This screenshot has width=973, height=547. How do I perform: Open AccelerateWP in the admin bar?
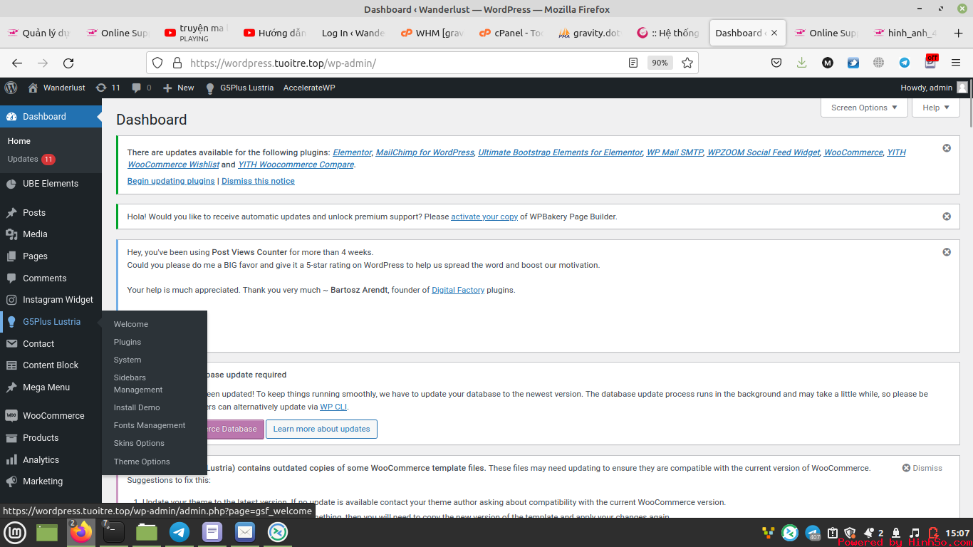[309, 88]
